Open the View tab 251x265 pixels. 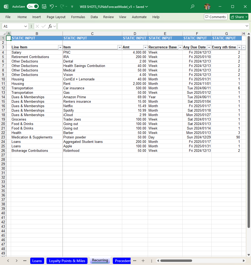123,17
